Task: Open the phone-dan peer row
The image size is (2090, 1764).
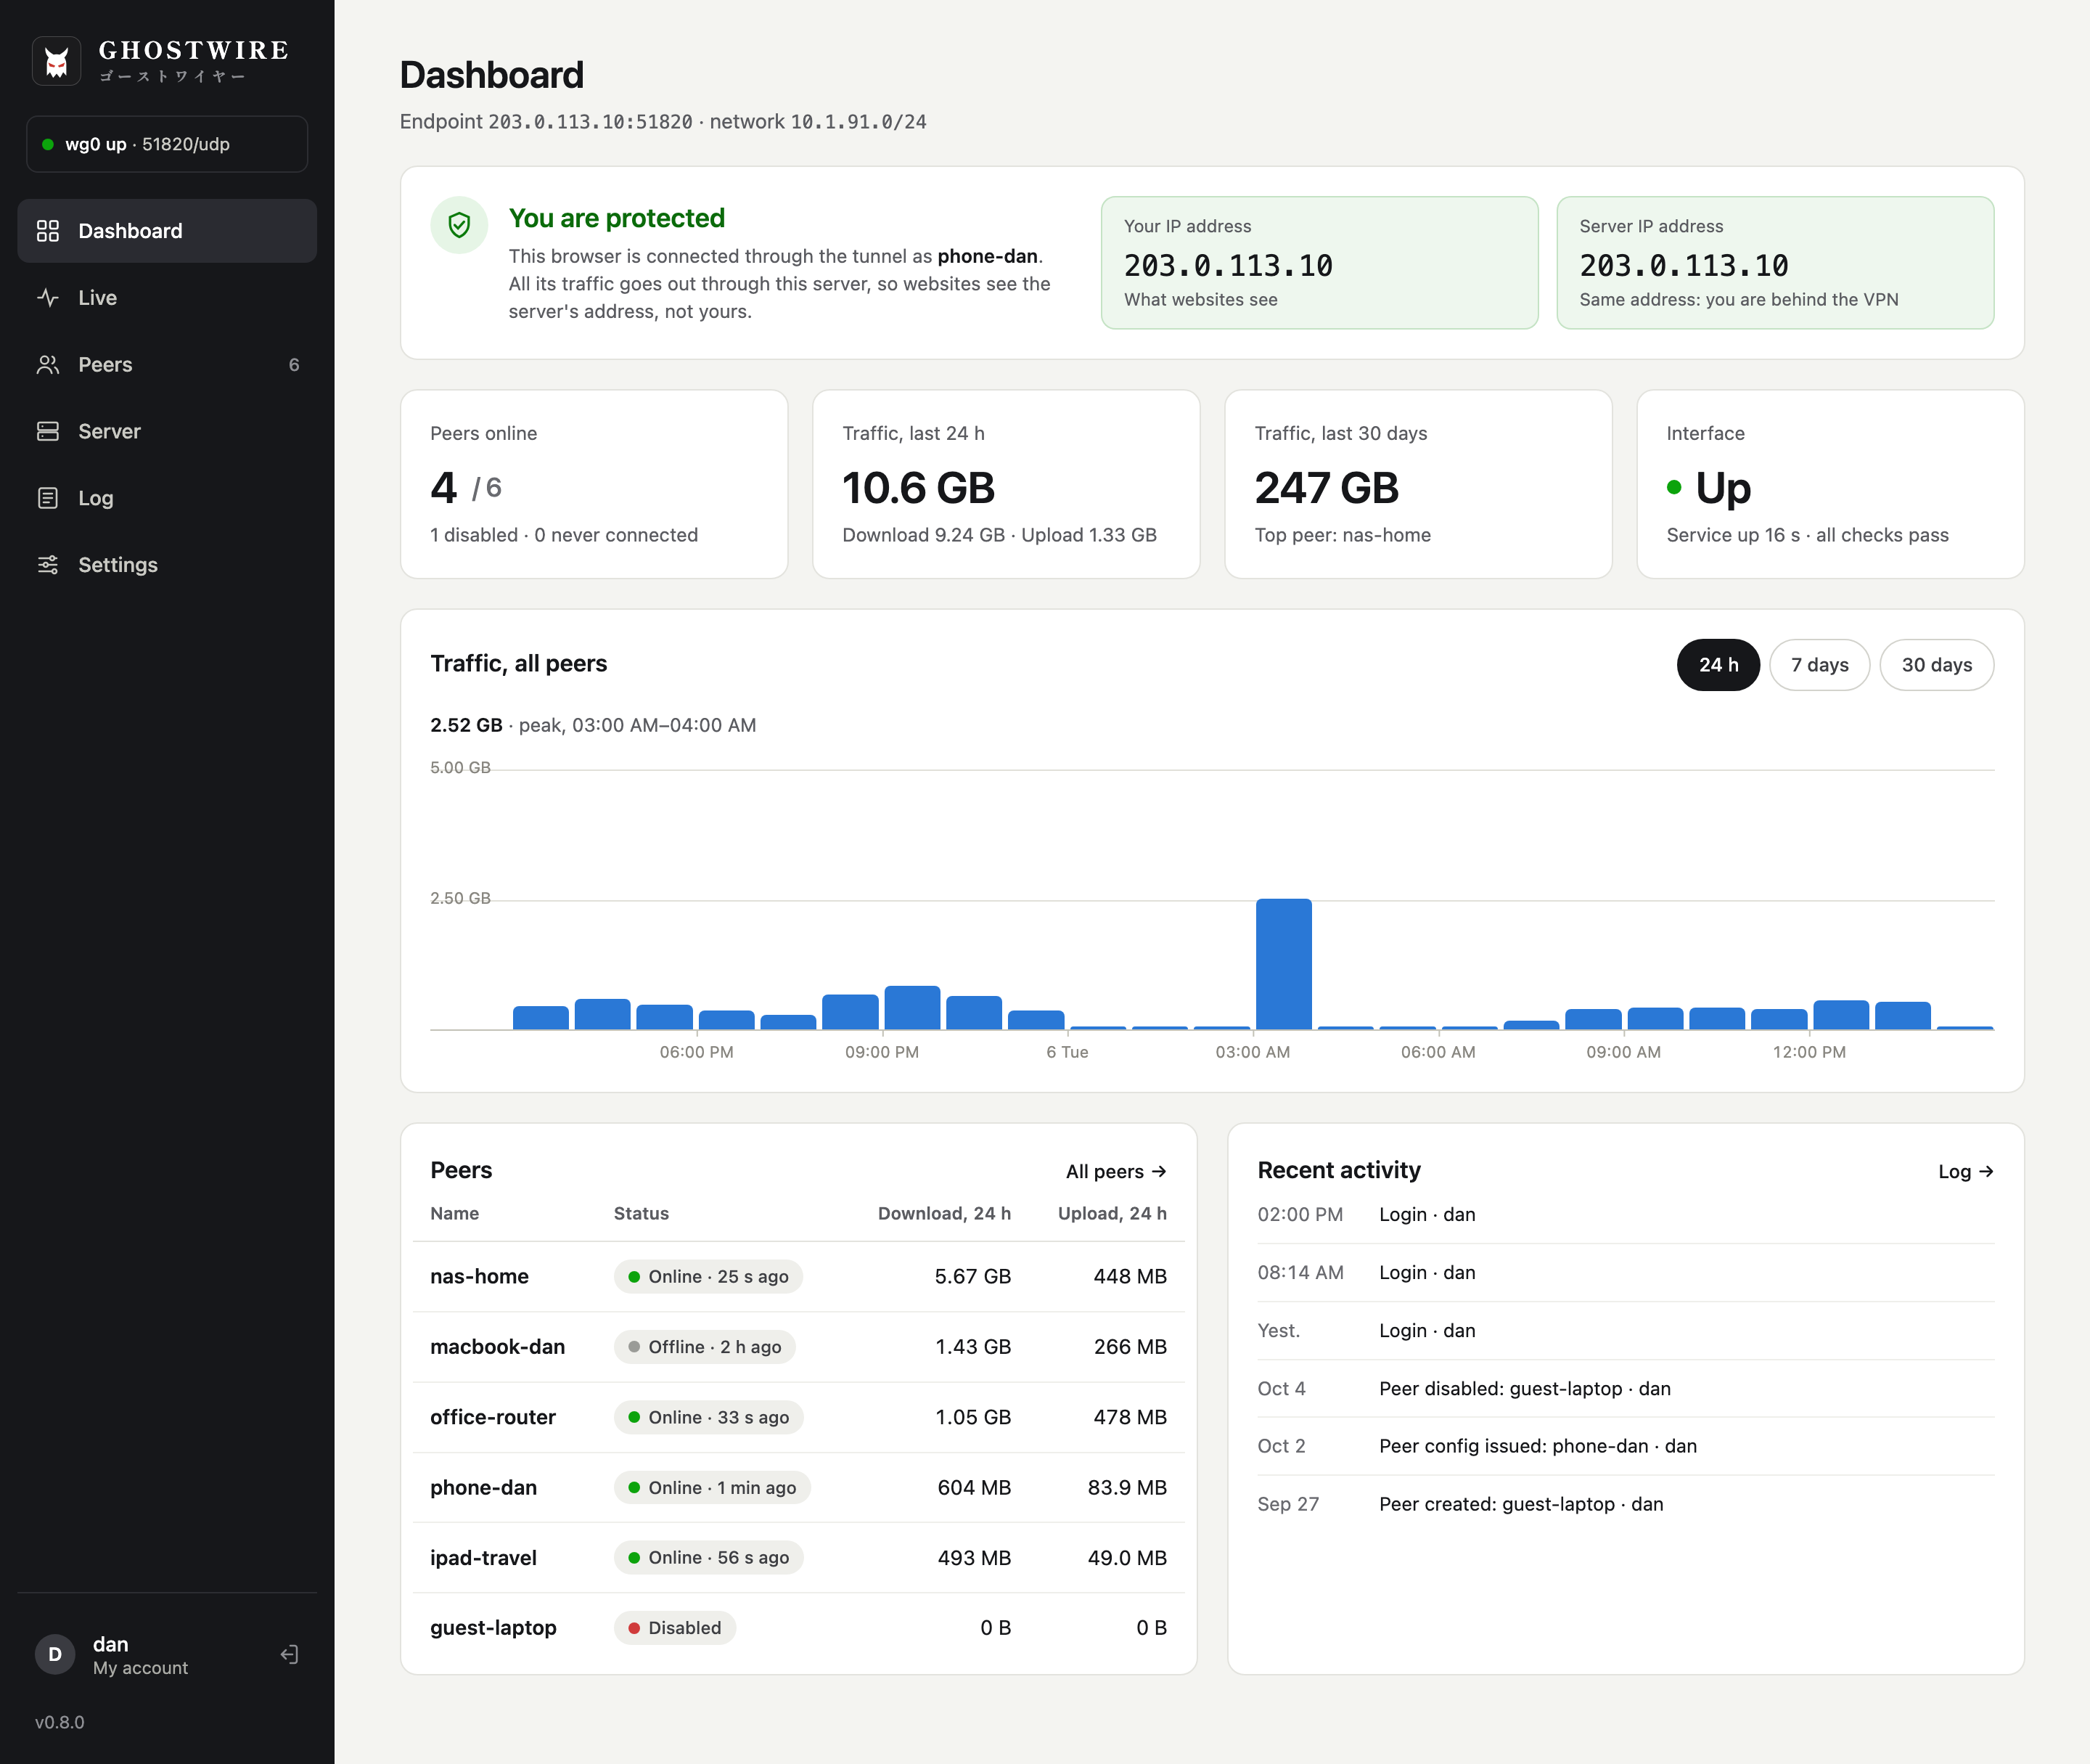Action: (x=798, y=1488)
